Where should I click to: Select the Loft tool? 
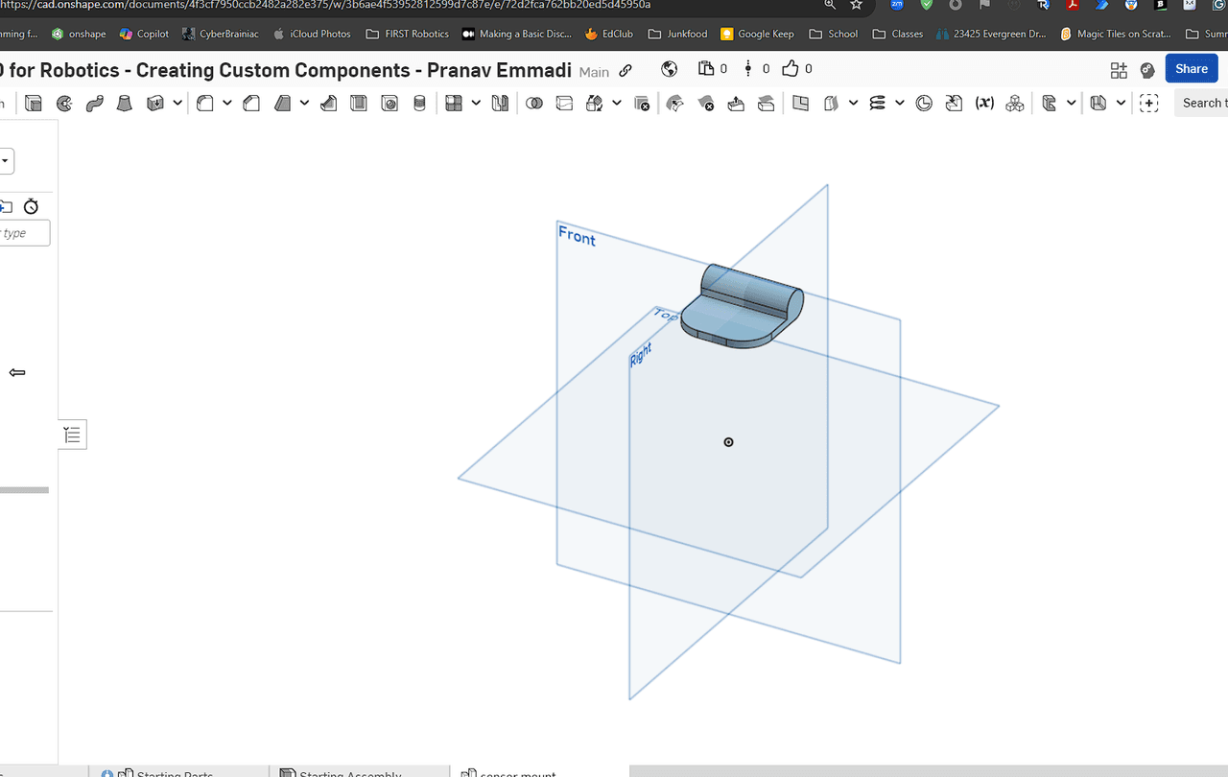point(125,104)
